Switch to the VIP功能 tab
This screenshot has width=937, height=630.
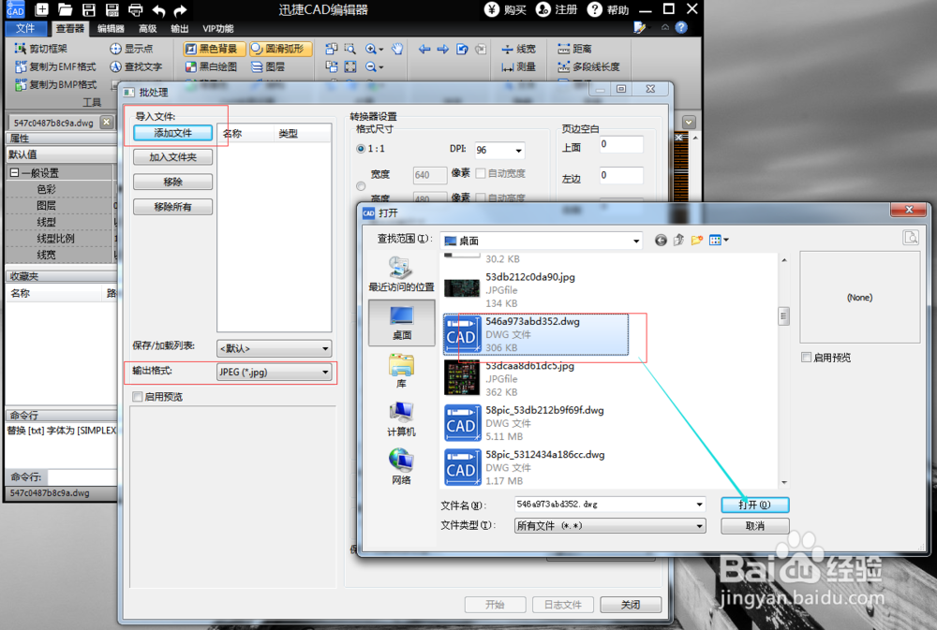217,28
